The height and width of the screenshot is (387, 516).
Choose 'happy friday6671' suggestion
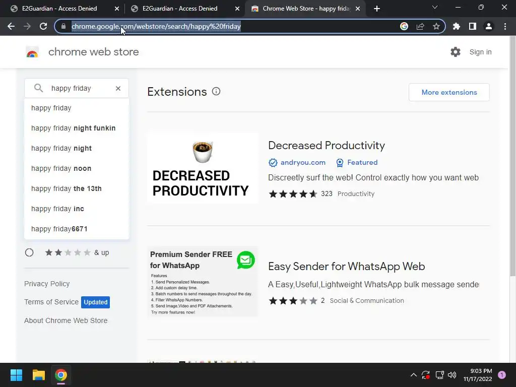[77, 229]
